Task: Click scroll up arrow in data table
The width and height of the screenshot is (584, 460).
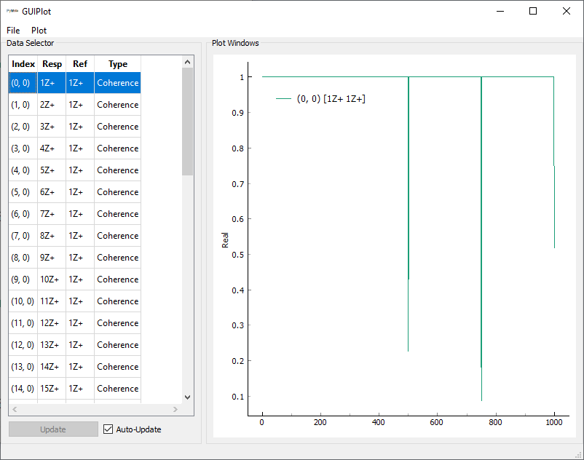Action: [187, 62]
